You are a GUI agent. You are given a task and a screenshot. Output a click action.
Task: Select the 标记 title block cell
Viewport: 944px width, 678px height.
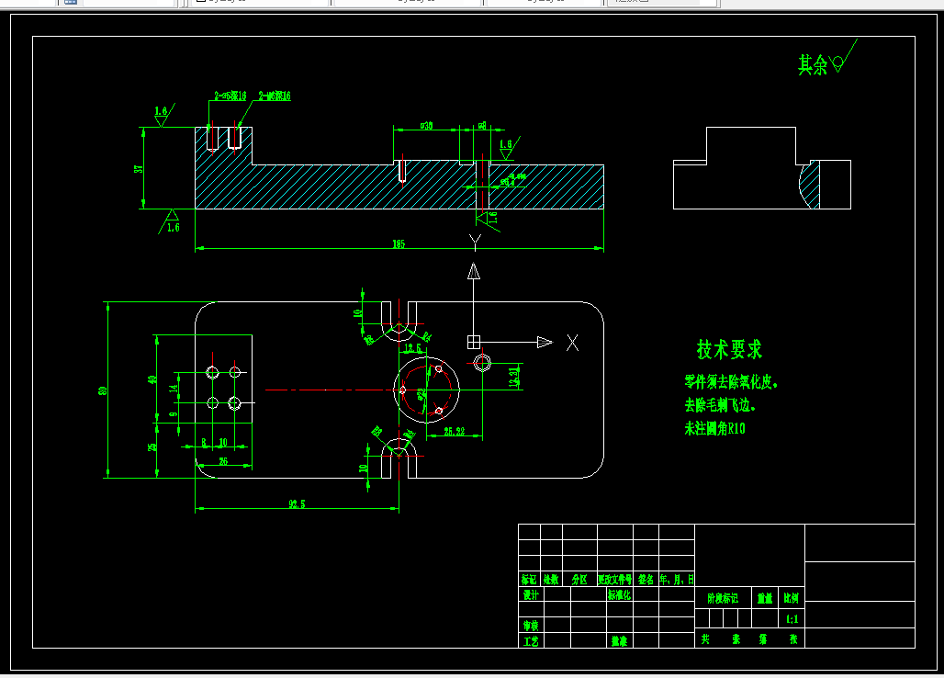click(529, 580)
